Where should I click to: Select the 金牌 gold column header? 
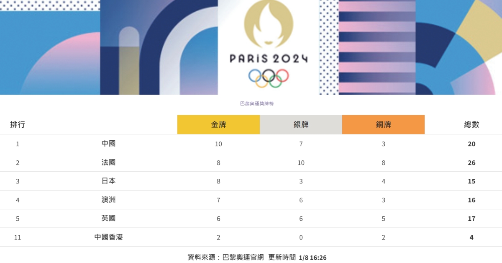(218, 124)
